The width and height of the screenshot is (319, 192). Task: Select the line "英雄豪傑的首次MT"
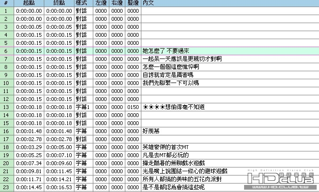[165, 147]
